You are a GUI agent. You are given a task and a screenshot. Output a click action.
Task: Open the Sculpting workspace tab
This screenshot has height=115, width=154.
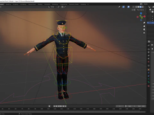coord(15,4)
